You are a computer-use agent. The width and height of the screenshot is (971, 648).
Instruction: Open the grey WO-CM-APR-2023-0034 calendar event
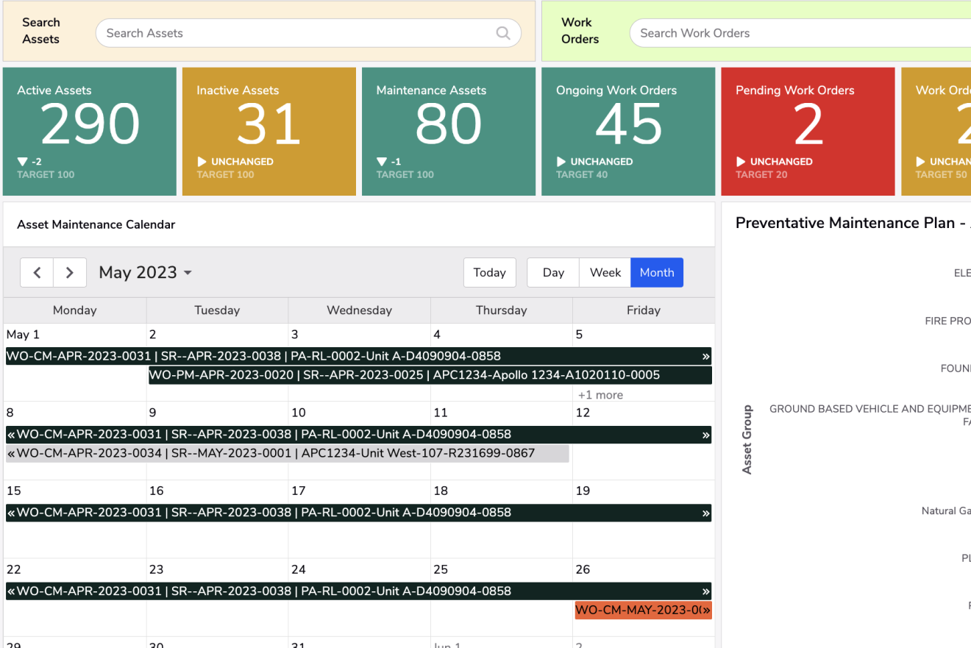[x=287, y=454]
